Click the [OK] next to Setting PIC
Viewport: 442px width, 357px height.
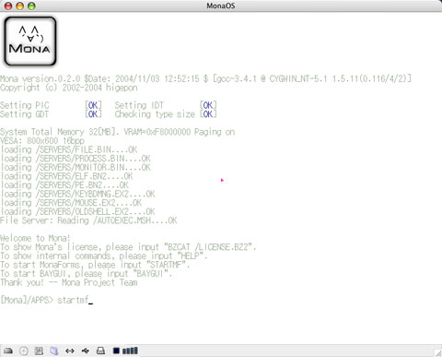(93, 105)
